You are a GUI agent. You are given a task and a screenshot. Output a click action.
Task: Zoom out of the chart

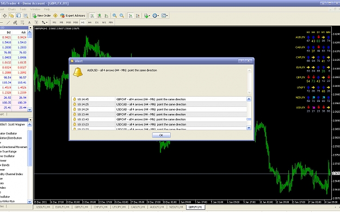point(122,16)
